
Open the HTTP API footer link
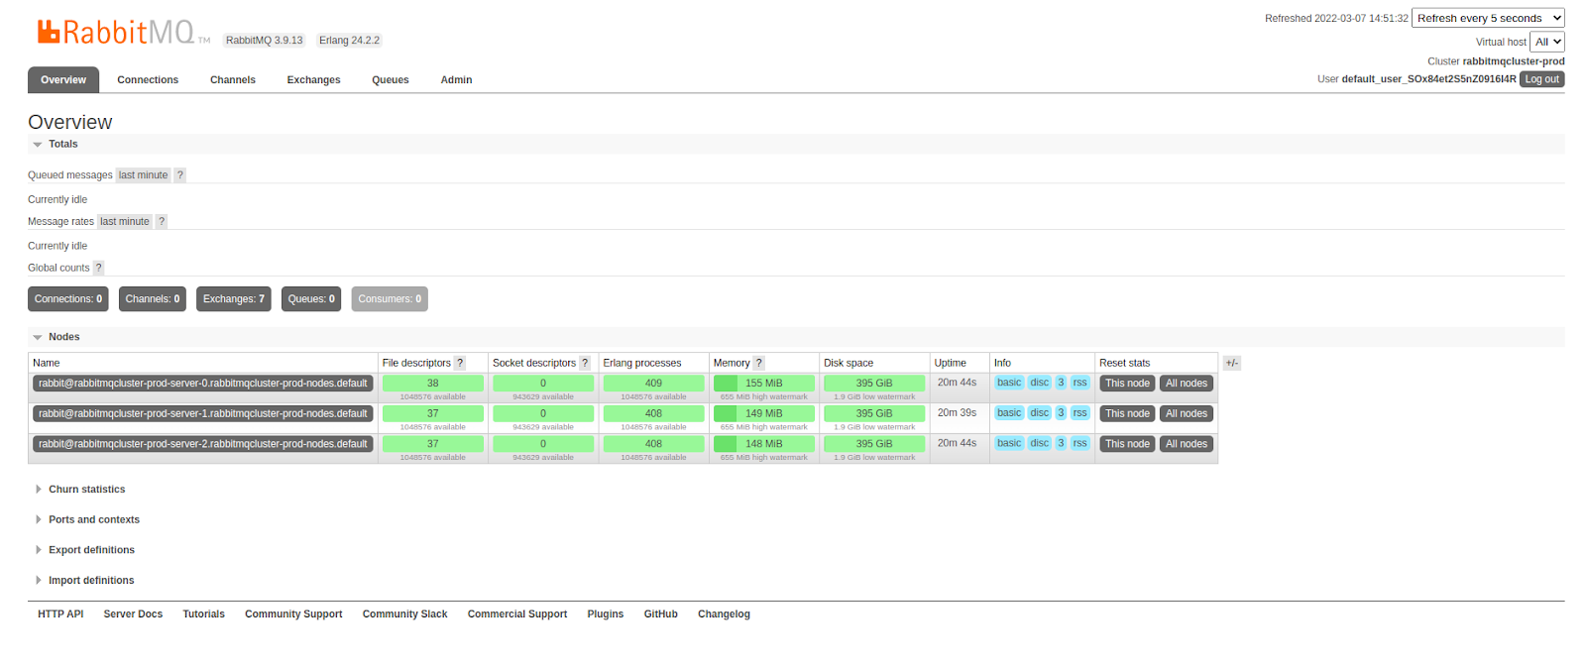point(60,614)
